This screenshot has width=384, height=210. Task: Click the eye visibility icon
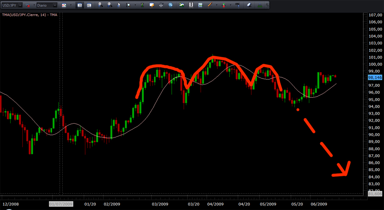[x=161, y=6]
